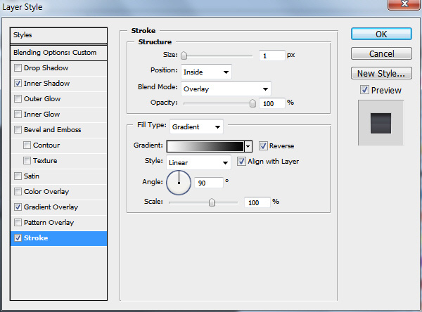This screenshot has height=312, width=422.
Task: Click the Size px input field
Action: (x=271, y=56)
